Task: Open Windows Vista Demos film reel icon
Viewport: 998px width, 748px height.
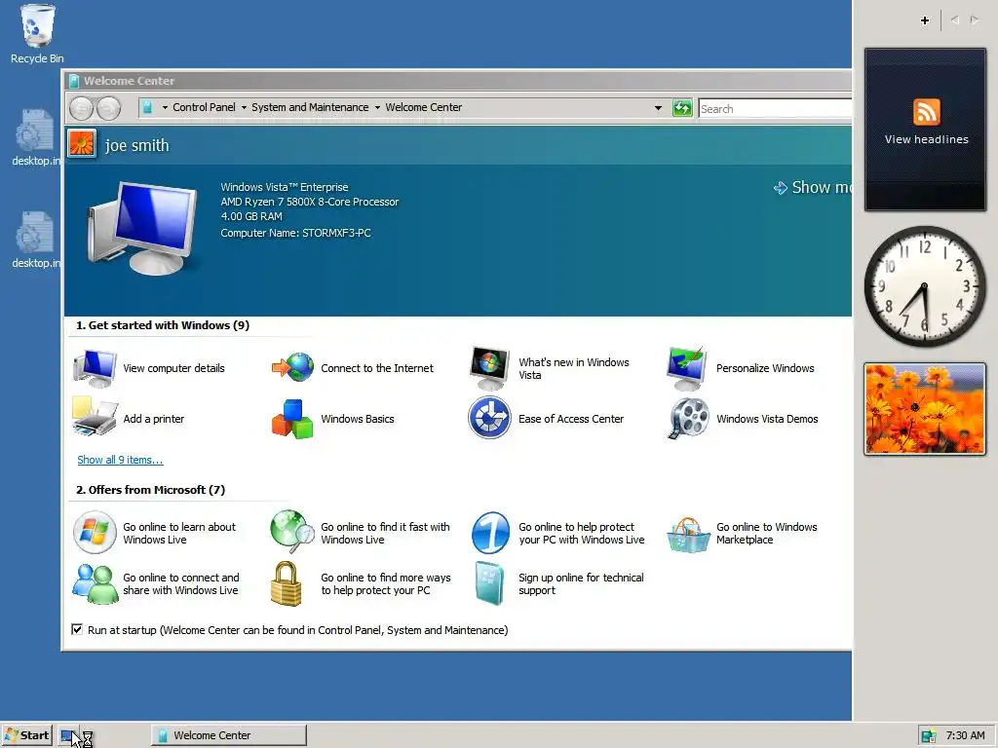Action: (689, 418)
